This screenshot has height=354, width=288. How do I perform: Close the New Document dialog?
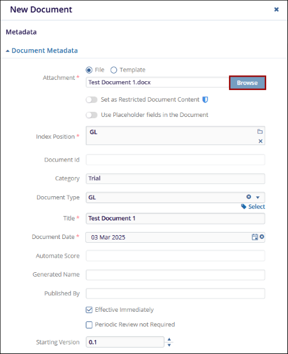(x=276, y=10)
